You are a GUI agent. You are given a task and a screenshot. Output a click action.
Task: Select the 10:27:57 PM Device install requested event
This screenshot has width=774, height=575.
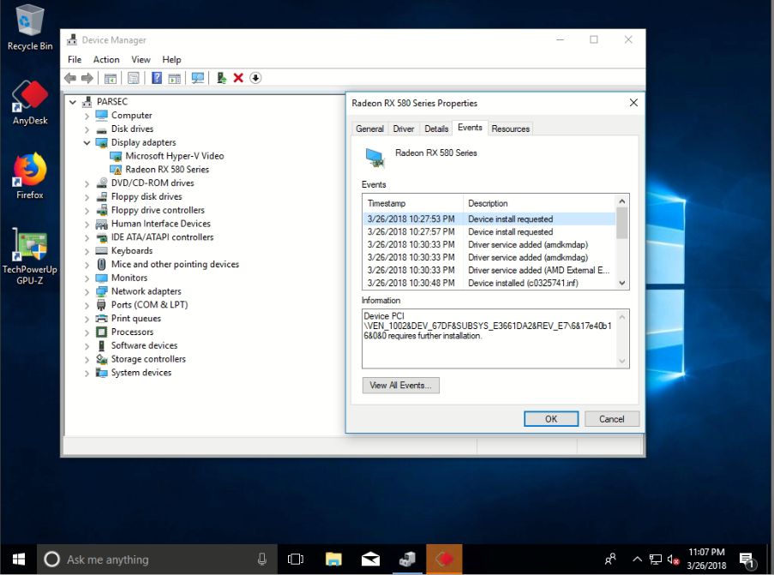pyautogui.click(x=489, y=231)
